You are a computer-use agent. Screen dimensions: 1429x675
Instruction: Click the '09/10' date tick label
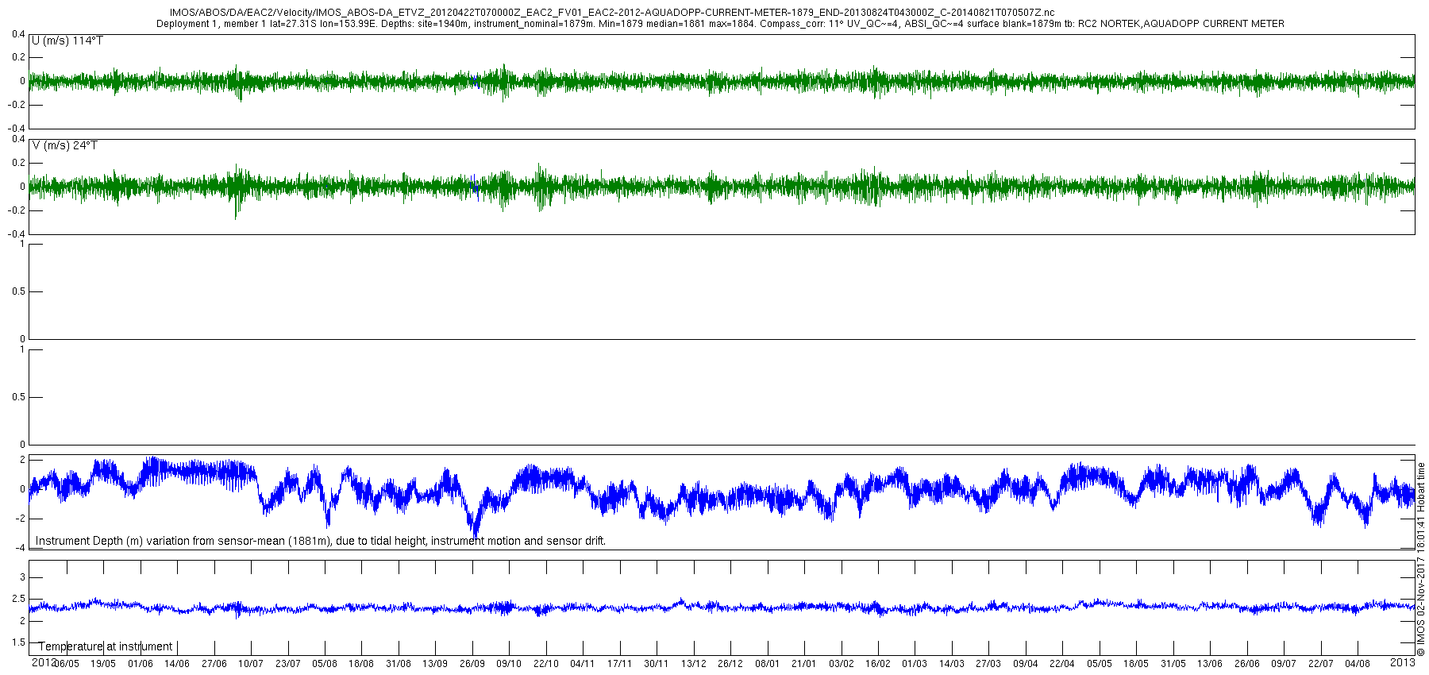point(509,664)
